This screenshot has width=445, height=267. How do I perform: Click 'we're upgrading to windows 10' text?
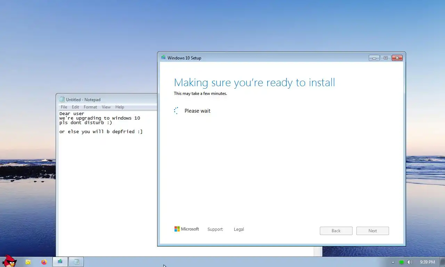100,118
